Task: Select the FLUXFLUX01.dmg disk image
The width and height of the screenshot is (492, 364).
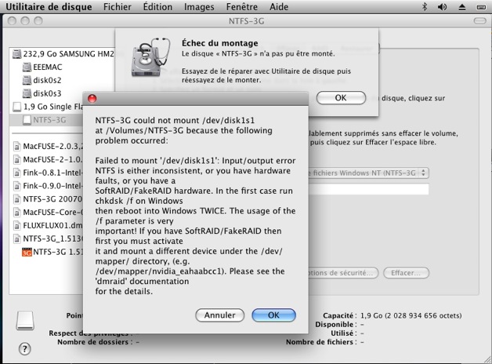Action: point(48,225)
